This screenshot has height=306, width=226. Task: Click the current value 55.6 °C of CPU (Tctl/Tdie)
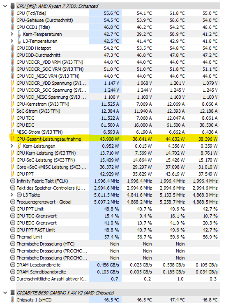111,13
